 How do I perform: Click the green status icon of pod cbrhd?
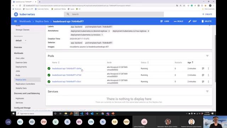click(x=49, y=69)
